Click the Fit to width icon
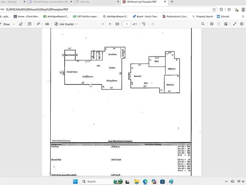Viewport: 246px width, 185px height. coord(117,24)
